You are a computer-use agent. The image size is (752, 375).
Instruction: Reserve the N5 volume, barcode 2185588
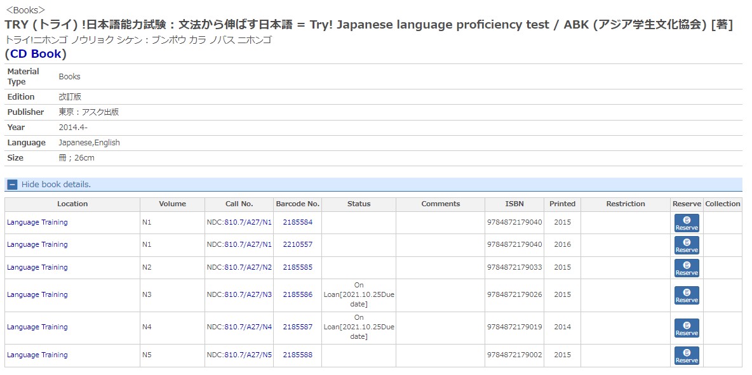(x=687, y=355)
